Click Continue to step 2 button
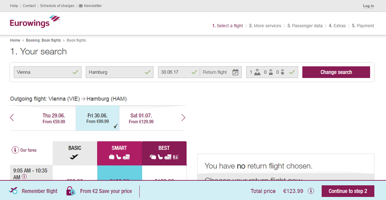The image size is (386, 200). (348, 191)
